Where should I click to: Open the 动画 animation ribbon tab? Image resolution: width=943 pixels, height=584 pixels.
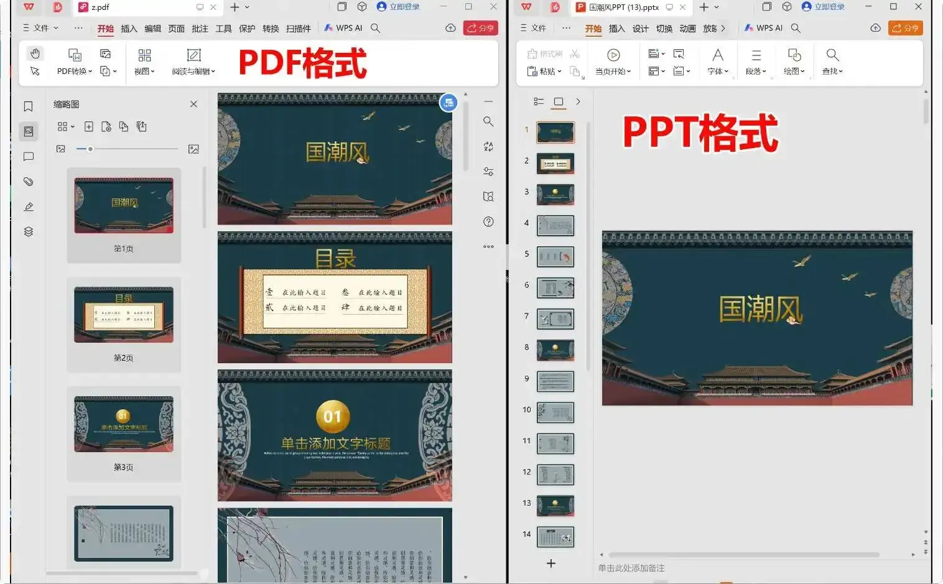(687, 28)
